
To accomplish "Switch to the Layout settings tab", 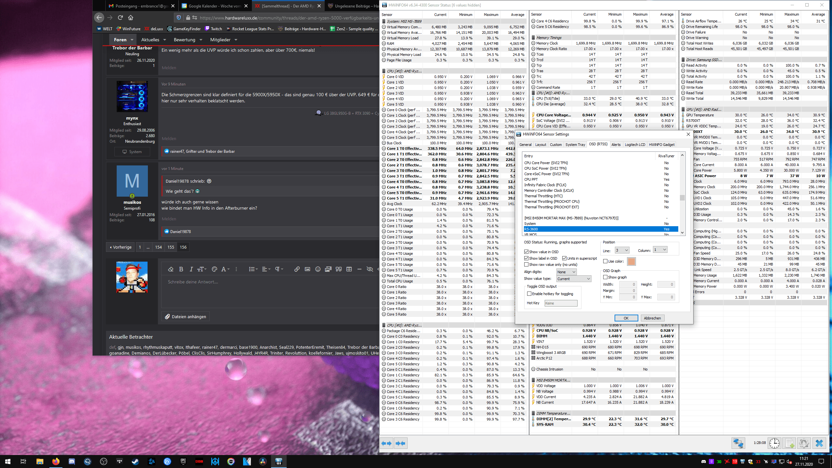I will click(540, 145).
